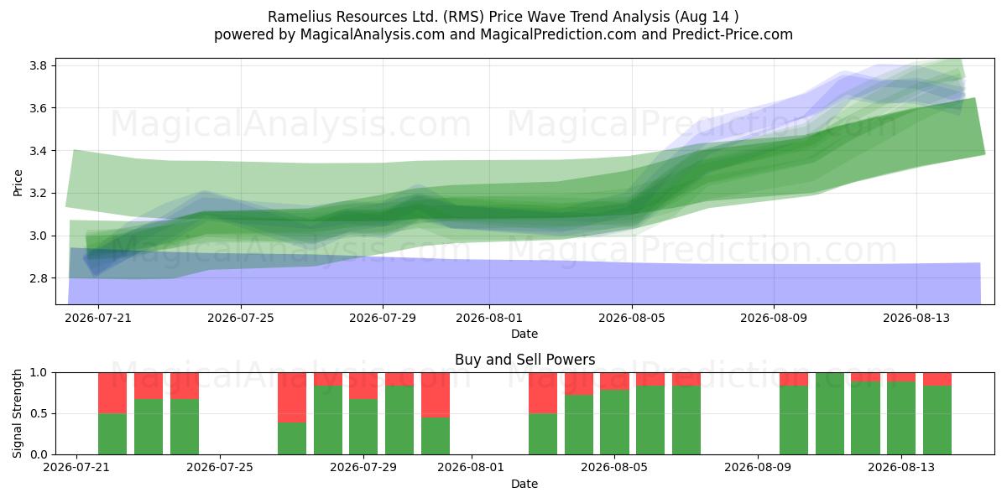This screenshot has width=1007, height=503.
Task: Click the 'Signal Strength' y-axis label
Action: click(18, 413)
